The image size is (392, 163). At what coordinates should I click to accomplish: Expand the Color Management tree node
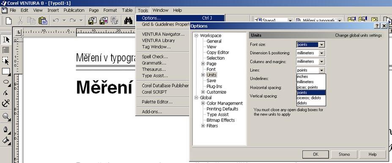click(203, 103)
